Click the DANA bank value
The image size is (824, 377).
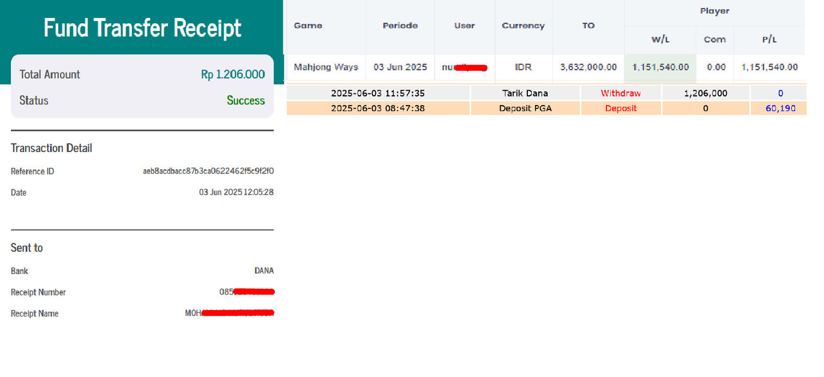[264, 271]
